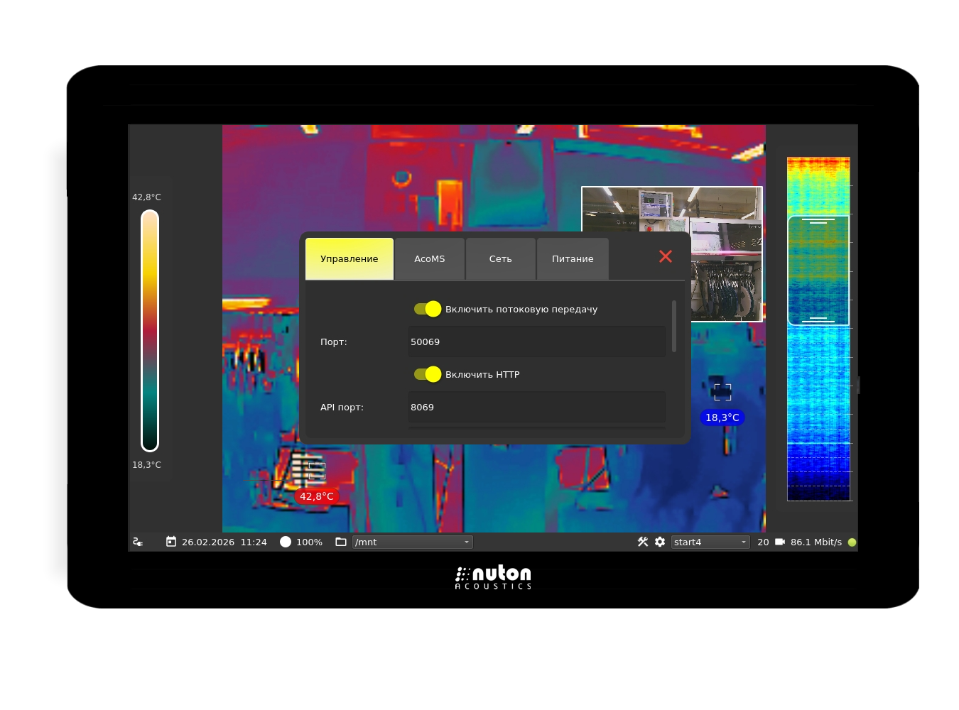Close the settings dialog with red X
The width and height of the screenshot is (959, 710).
666,256
